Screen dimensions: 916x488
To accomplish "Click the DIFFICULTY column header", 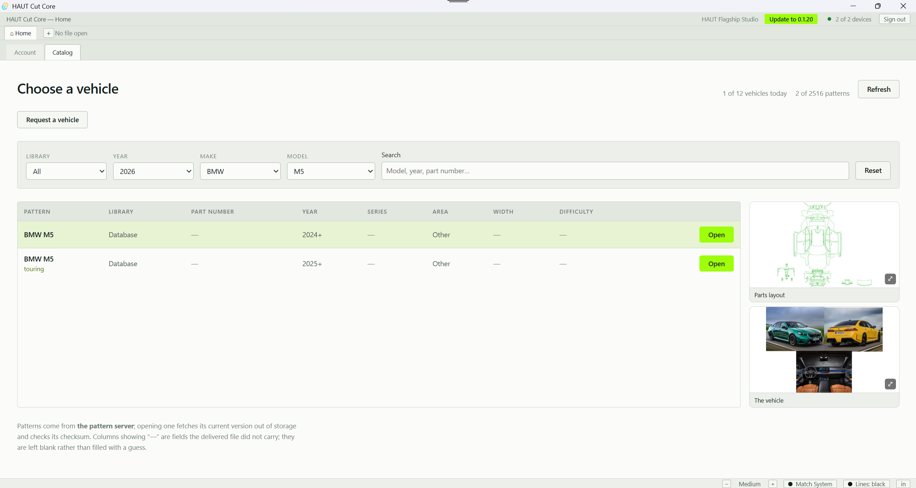I will 576,211.
